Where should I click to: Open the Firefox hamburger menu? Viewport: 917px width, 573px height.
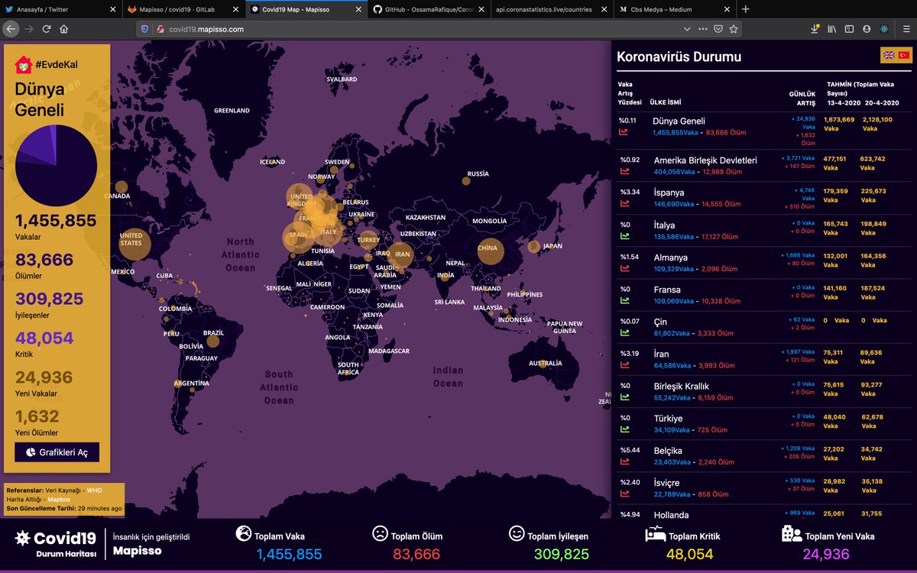906,29
